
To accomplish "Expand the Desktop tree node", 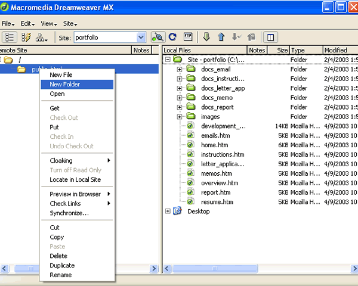I will click(x=168, y=211).
